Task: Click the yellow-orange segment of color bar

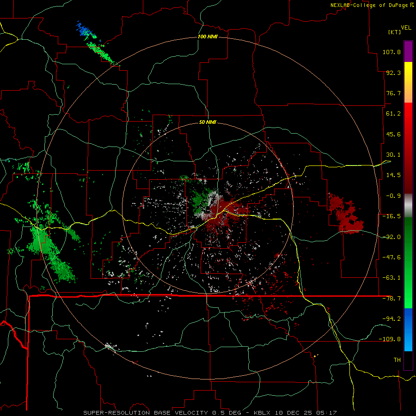Action: coord(408,82)
